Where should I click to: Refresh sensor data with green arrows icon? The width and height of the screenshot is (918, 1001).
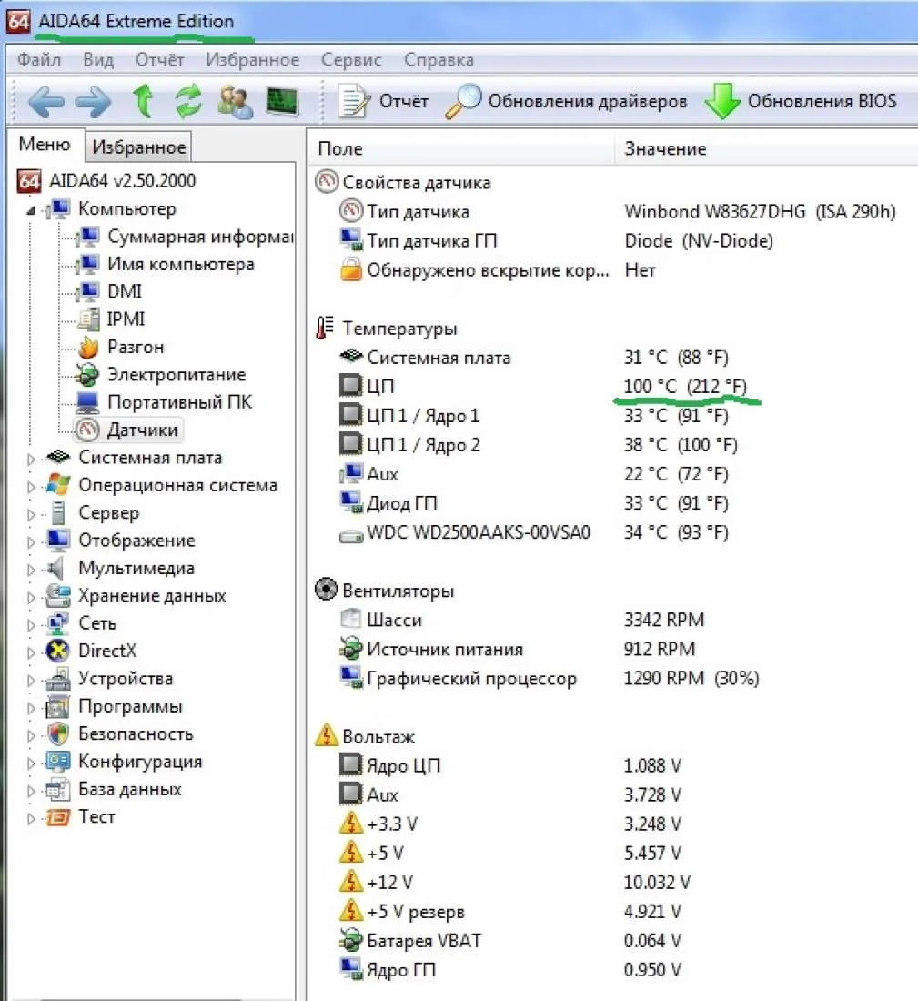(x=188, y=102)
